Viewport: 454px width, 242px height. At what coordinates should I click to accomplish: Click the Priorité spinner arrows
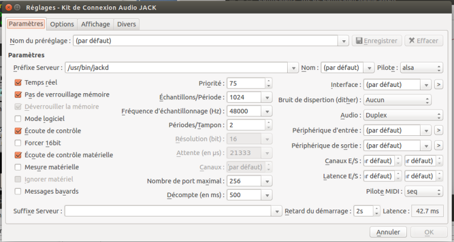(268, 83)
